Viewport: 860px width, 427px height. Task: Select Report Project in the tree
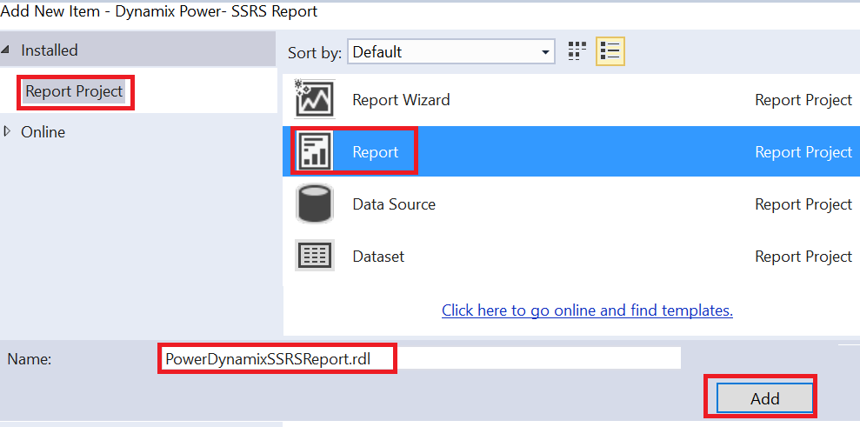click(x=75, y=91)
